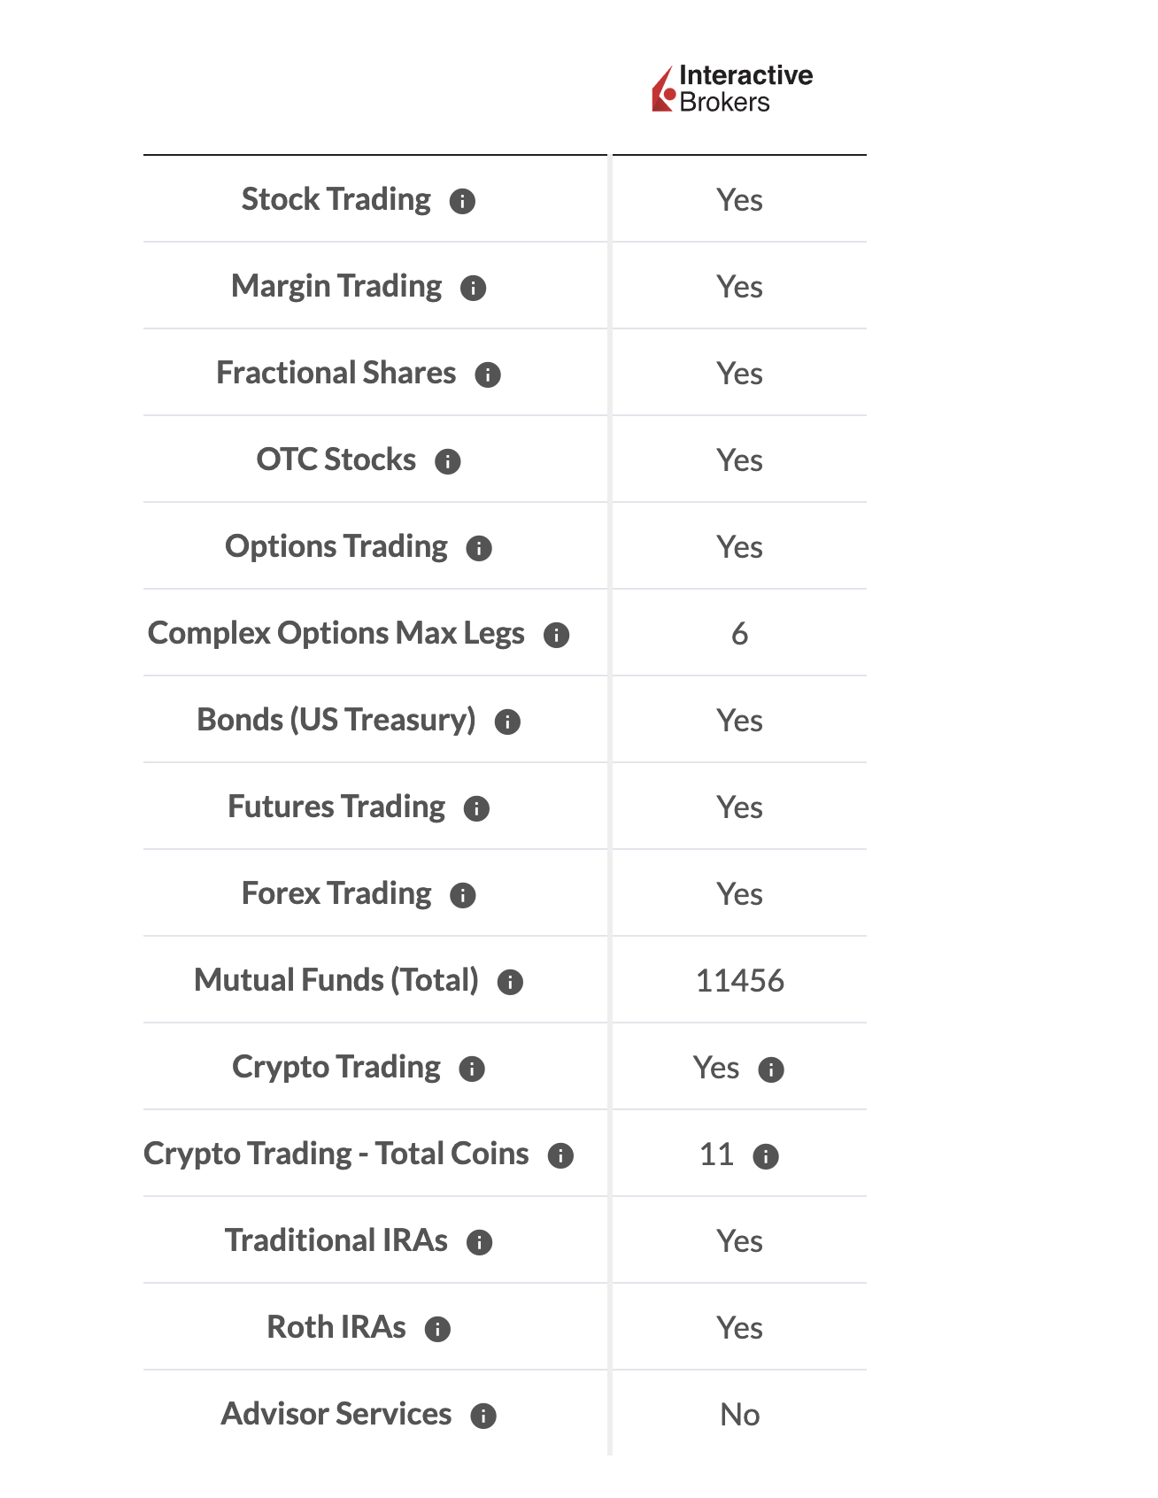This screenshot has width=1158, height=1498.
Task: Open info icon for Crypto Trading - Total Coins label
Action: 560,1156
